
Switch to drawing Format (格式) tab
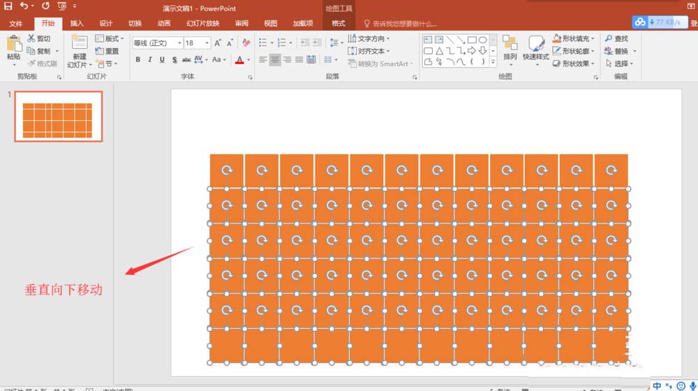339,24
